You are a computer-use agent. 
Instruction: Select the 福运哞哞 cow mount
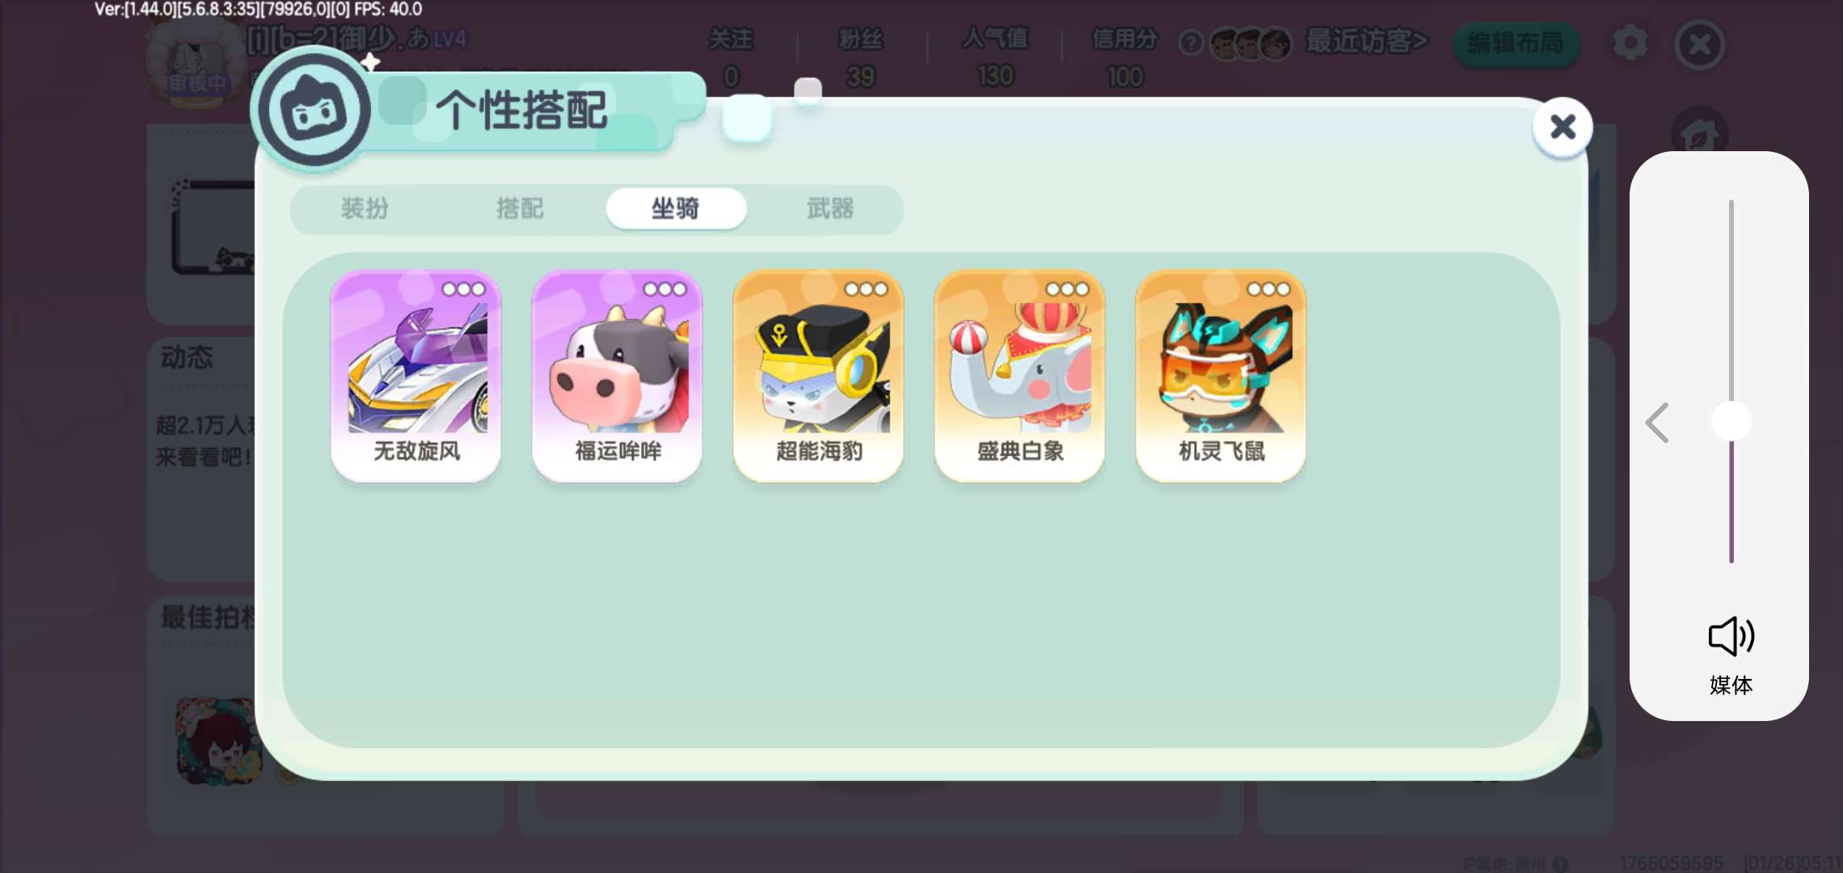click(x=617, y=375)
